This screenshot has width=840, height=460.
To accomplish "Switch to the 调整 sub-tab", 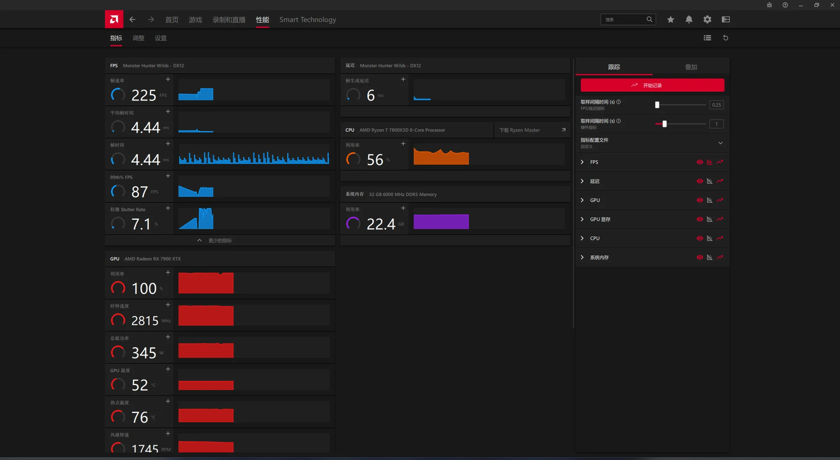I will tap(138, 38).
